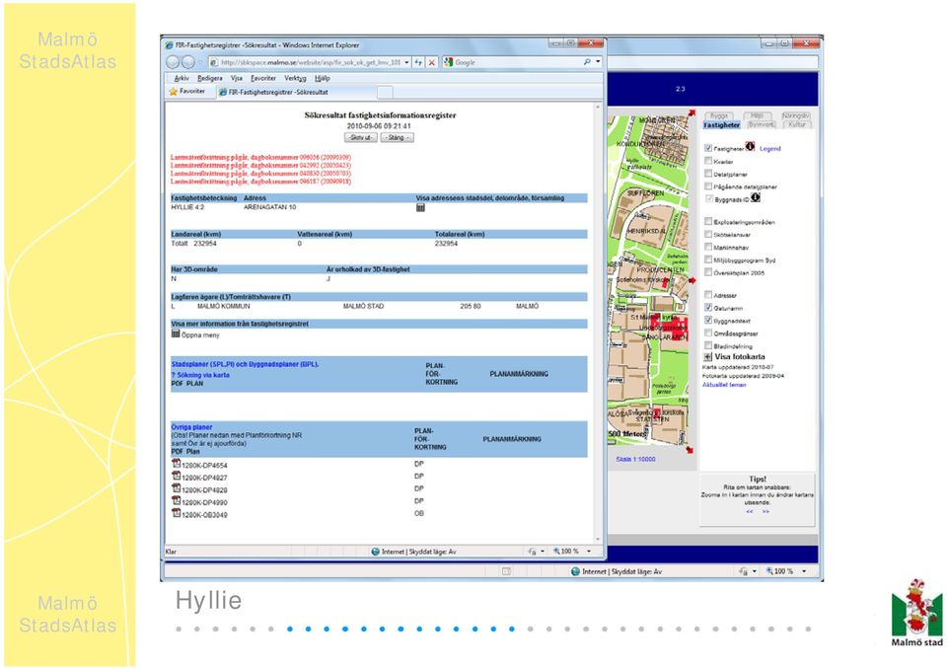Click the page icon in the address bar
947x668 pixels.
click(214, 62)
